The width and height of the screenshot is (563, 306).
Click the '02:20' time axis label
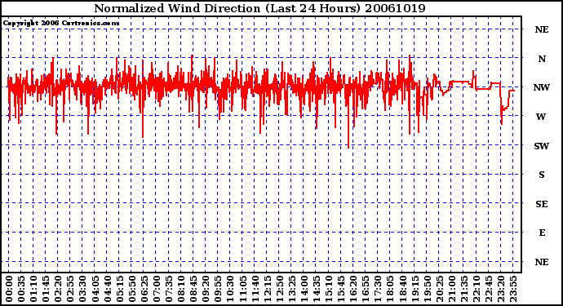(x=58, y=289)
